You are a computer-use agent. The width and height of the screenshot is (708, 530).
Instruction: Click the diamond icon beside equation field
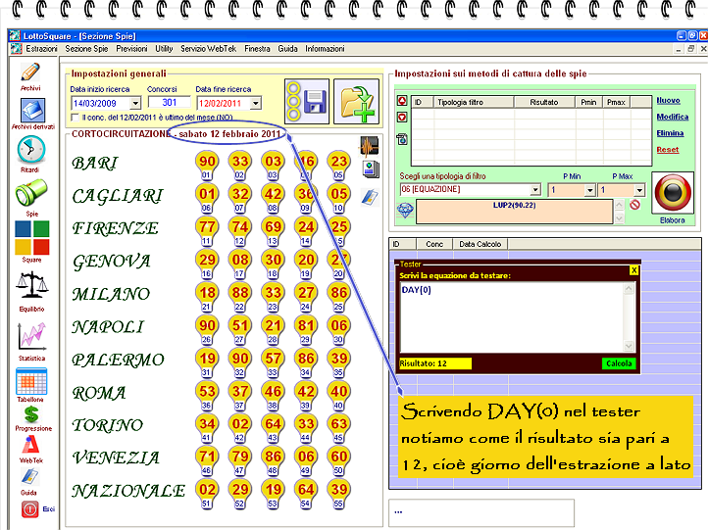[x=404, y=209]
